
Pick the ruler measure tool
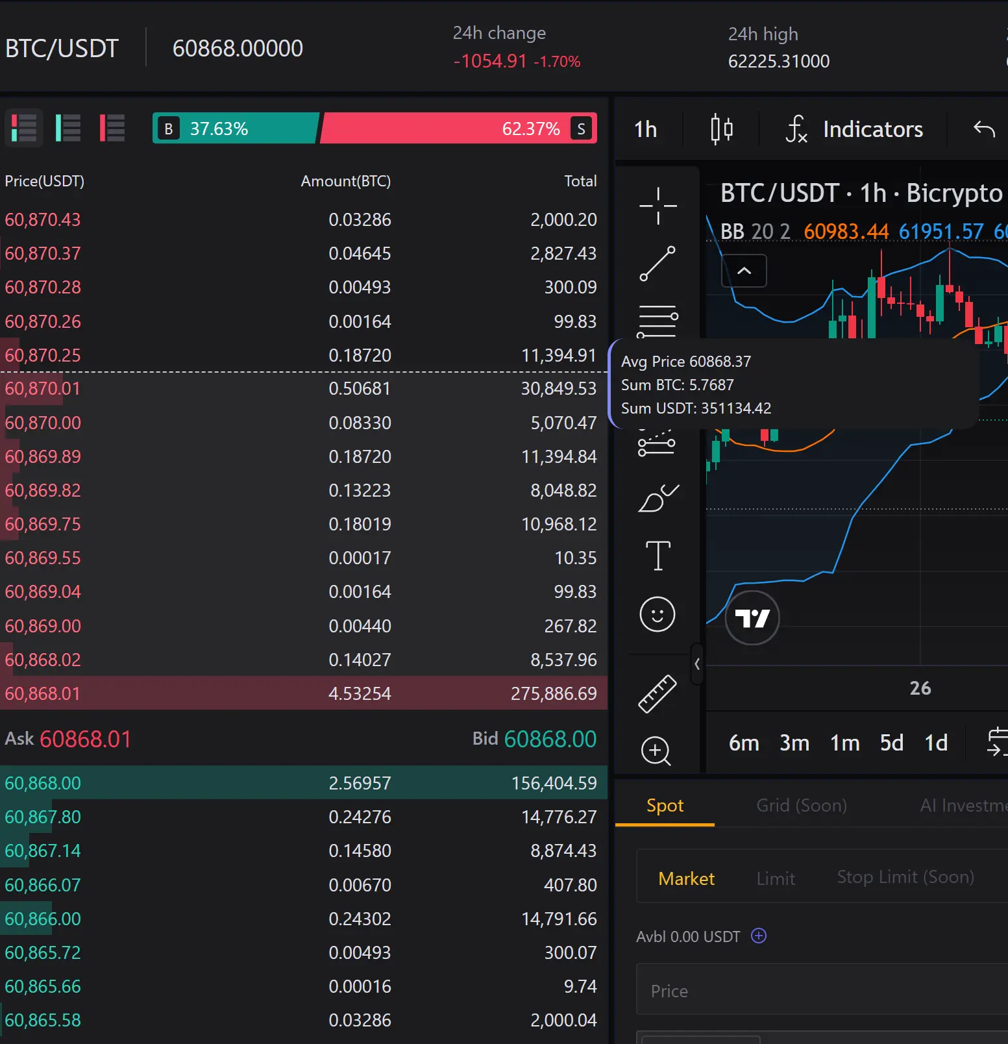(x=658, y=693)
